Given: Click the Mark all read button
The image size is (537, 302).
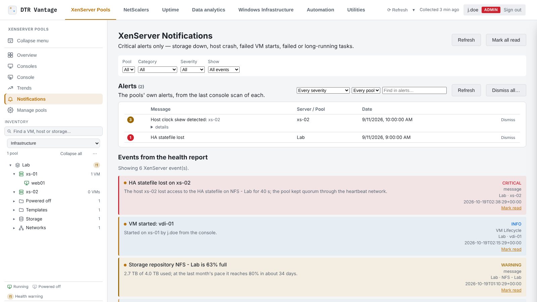Looking at the screenshot, I should coord(506,40).
